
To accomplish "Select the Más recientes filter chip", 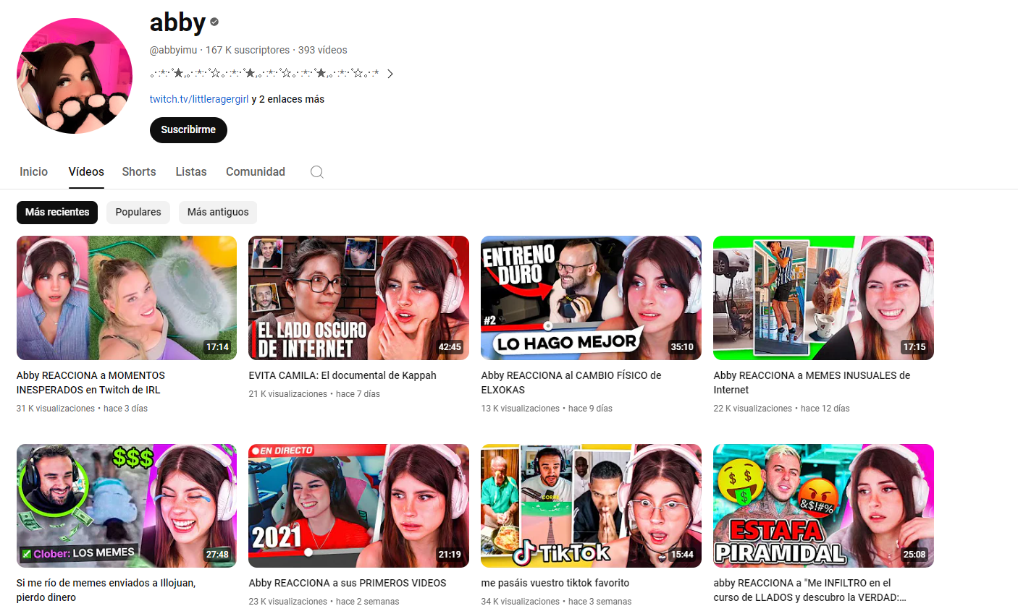I will coord(57,213).
